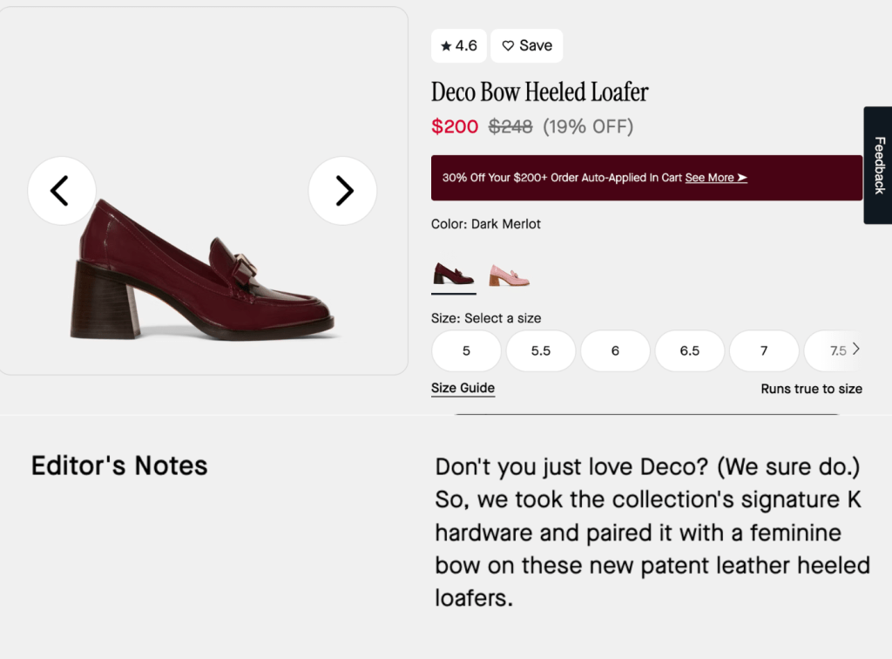Pick size 6.5

[x=690, y=350]
